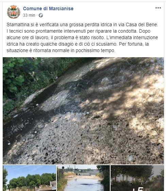This screenshot has height=191, width=166.
Task: Open the post options three-dot menu
Action: coord(158,8)
